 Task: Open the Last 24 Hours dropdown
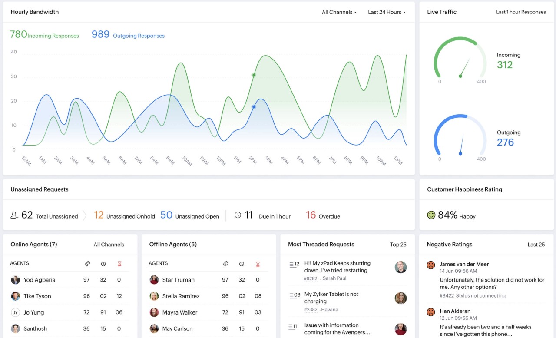pos(384,12)
